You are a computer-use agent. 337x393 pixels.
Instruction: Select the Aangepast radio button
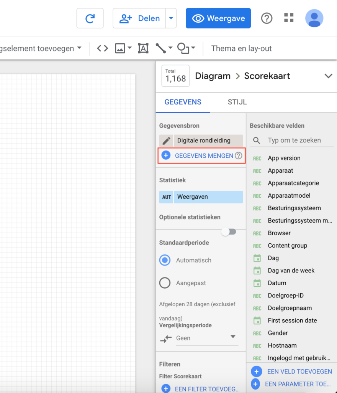pyautogui.click(x=165, y=283)
